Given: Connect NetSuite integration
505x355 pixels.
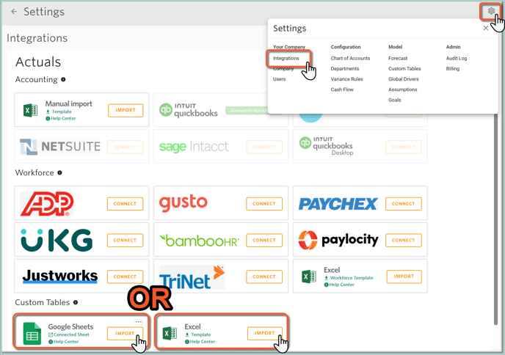Looking at the screenshot, I should (125, 147).
